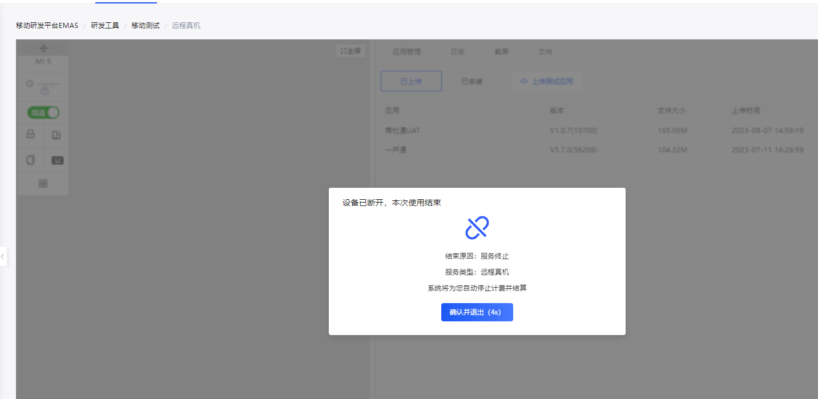Screen dimensions: 818x399
Task: Click breadcrumb 移动研发平台EMAS
Action: coord(47,26)
